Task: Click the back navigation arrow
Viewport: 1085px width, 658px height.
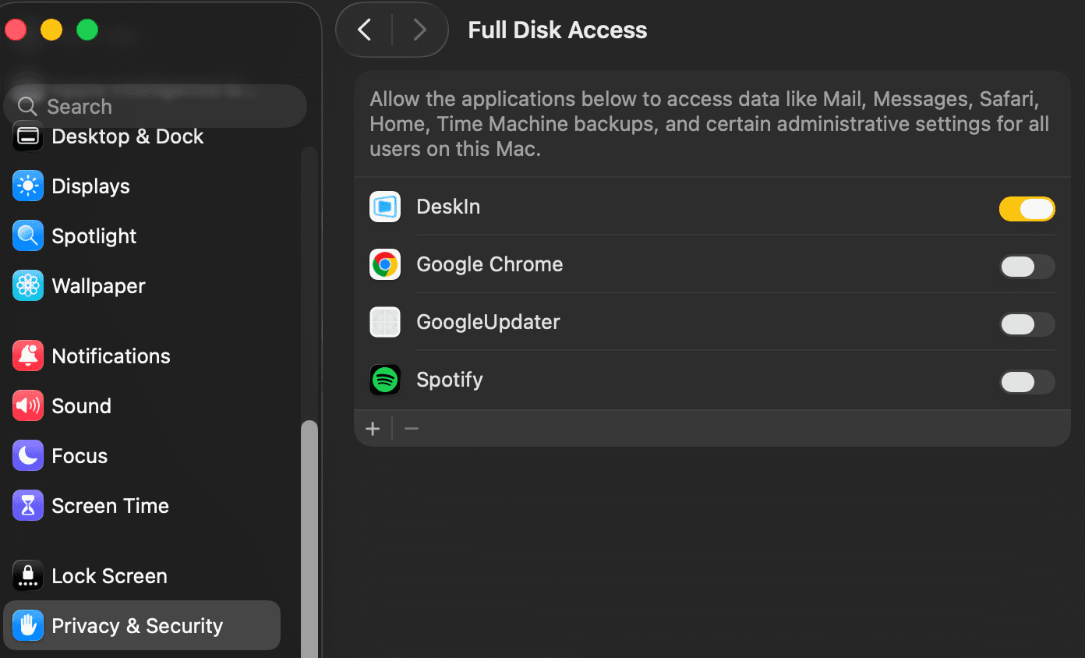Action: click(x=363, y=30)
